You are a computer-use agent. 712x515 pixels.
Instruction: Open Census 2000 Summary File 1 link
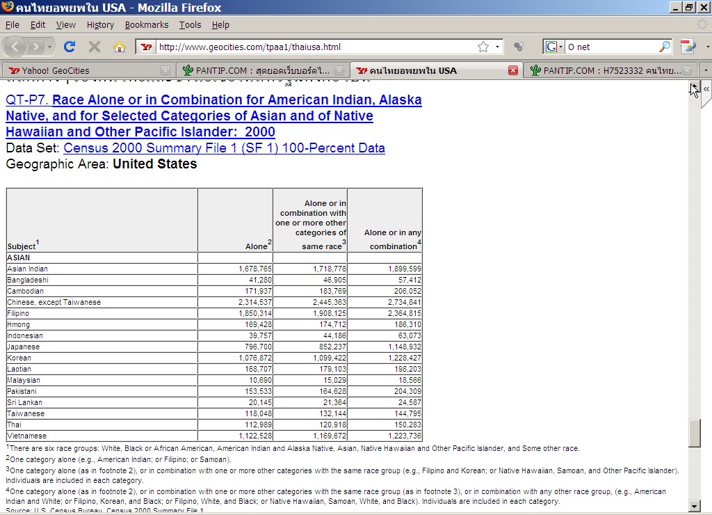[225, 148]
